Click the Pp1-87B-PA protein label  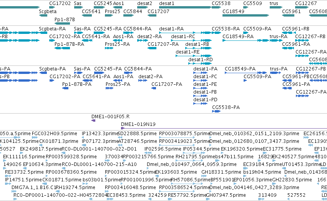click(77, 84)
